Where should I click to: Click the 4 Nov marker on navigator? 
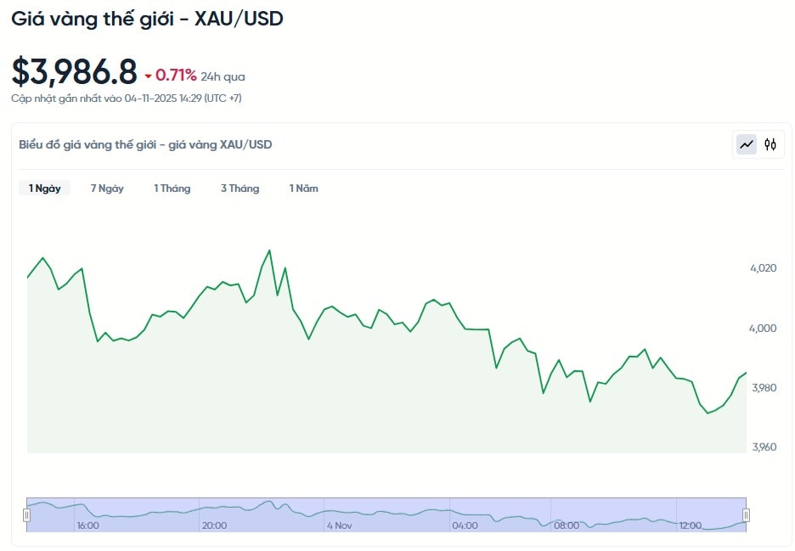[x=339, y=526]
